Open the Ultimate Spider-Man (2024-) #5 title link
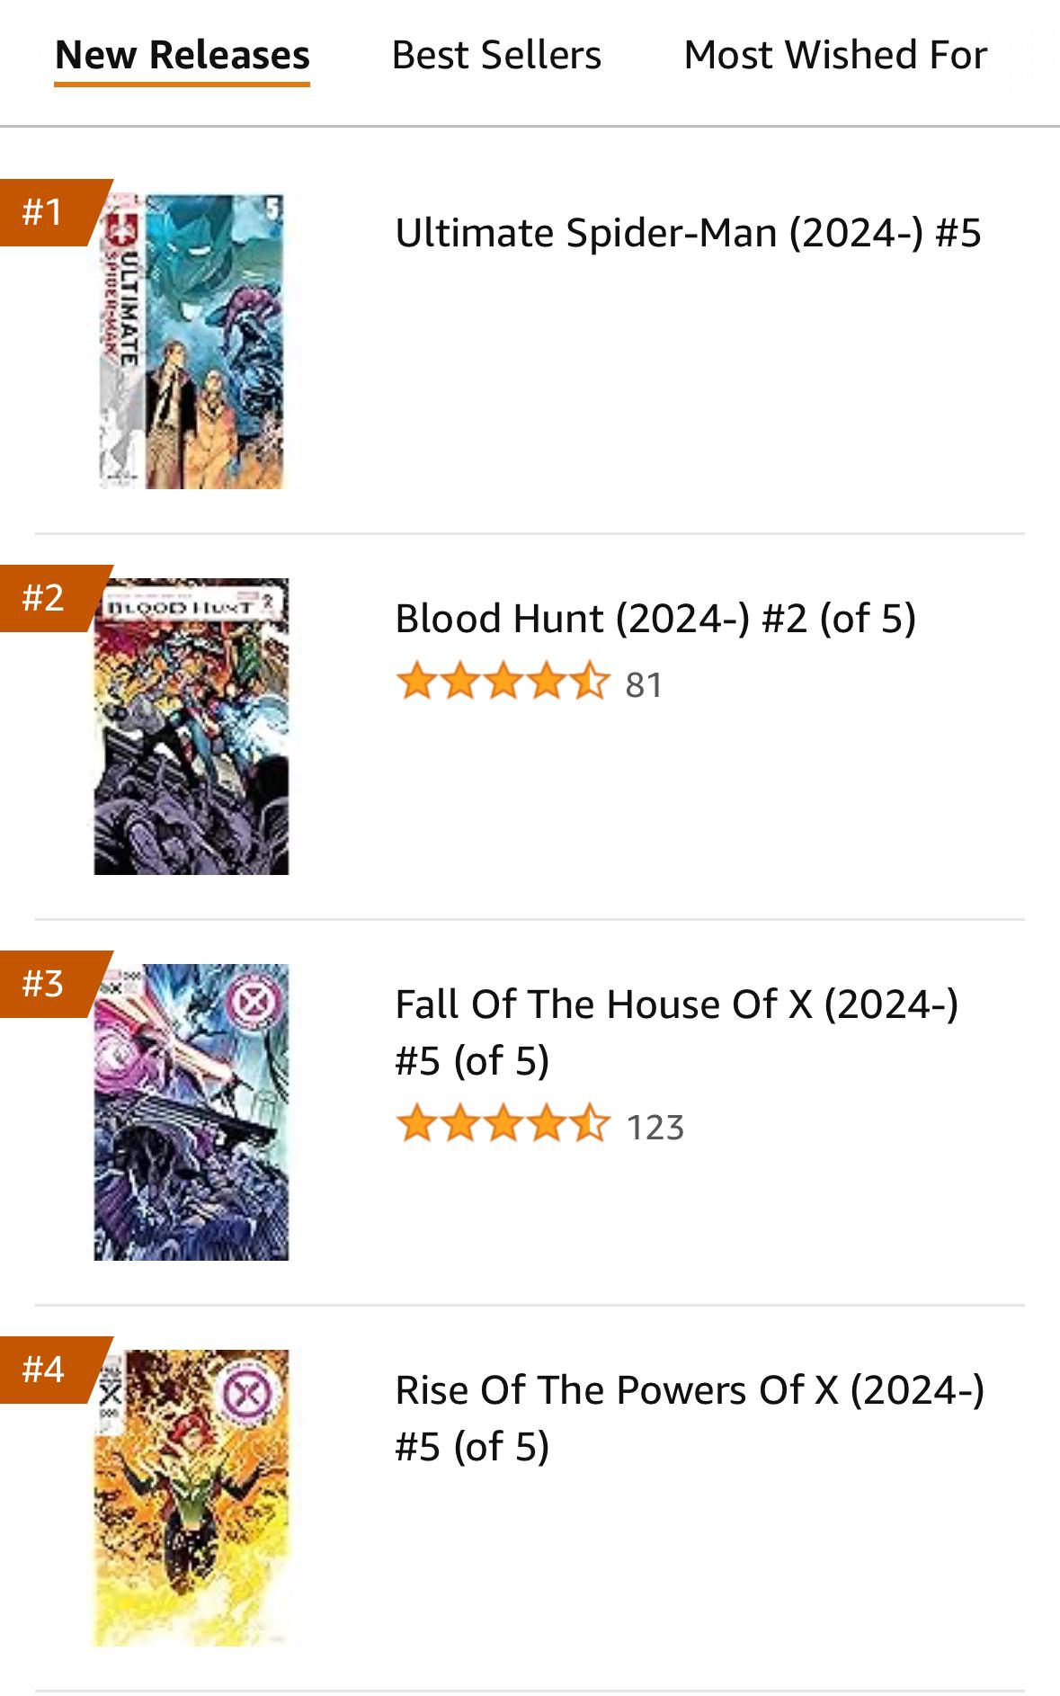This screenshot has width=1060, height=1696. tap(688, 233)
